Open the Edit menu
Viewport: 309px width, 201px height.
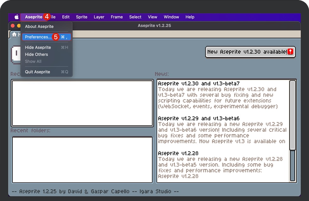(66, 17)
